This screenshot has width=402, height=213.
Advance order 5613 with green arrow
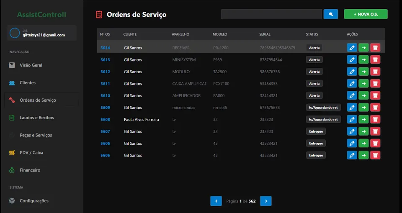coord(363,60)
